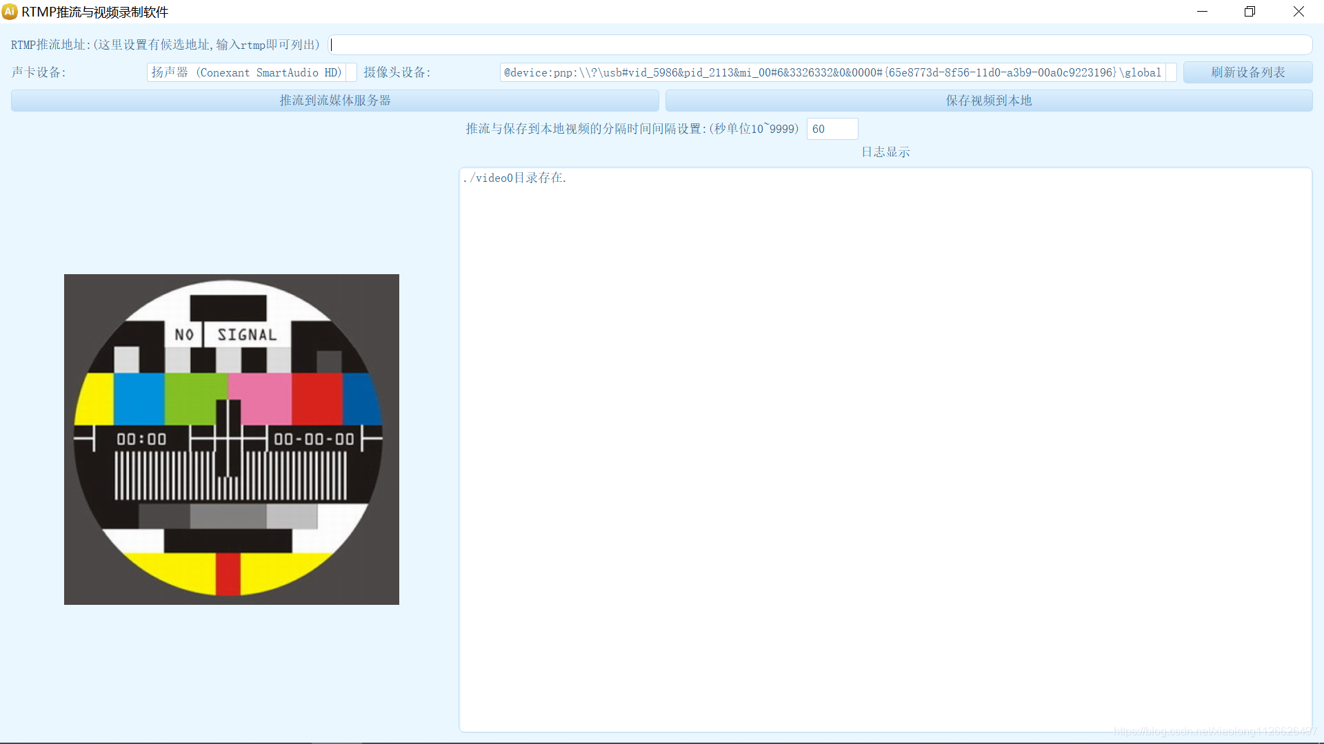This screenshot has width=1324, height=744.
Task: Click the 声卡设备 sound device label
Action: pos(39,72)
